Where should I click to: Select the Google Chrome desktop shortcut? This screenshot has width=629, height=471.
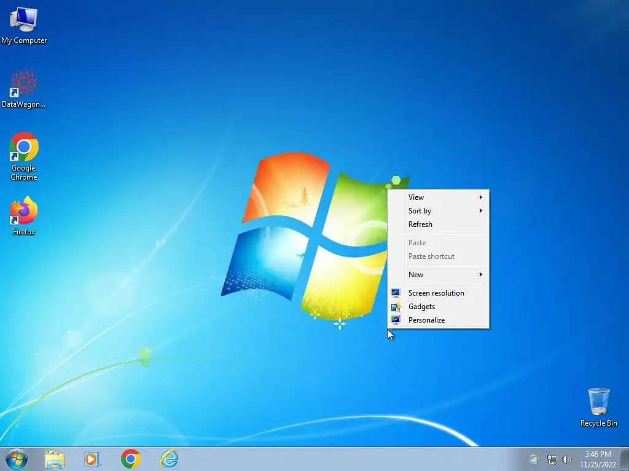tap(24, 156)
